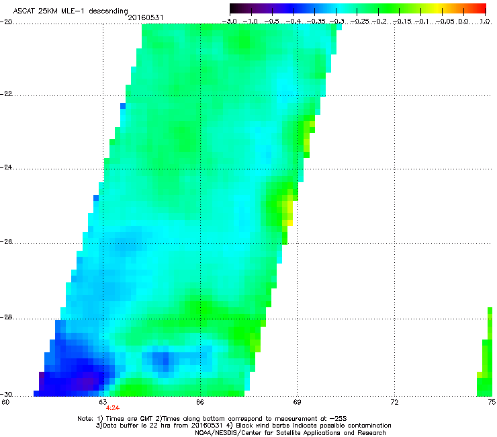This screenshot has height=437, width=497.
Task: Click the date label 20160531
Action: pyautogui.click(x=146, y=17)
